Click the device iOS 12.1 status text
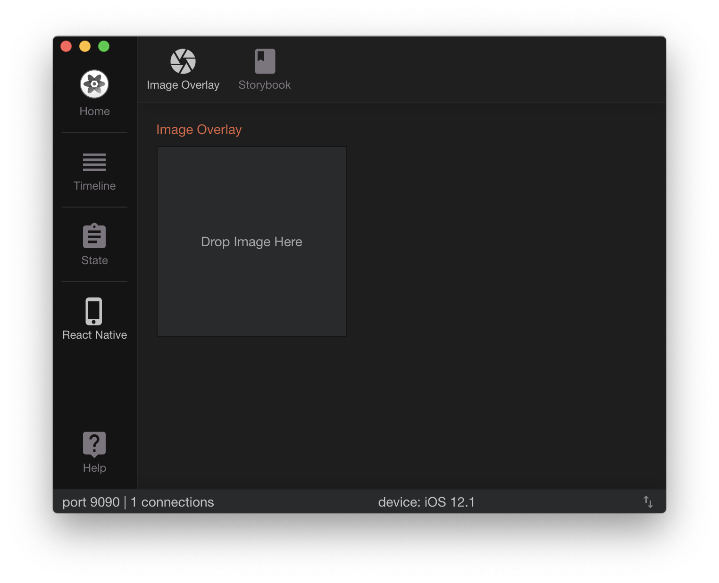719x583 pixels. pos(426,502)
